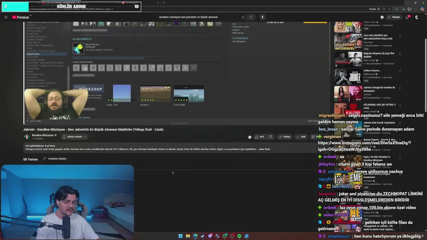Open the Jrokez Anısına video thumbnail
The image size is (427, 240).
tap(348, 77)
